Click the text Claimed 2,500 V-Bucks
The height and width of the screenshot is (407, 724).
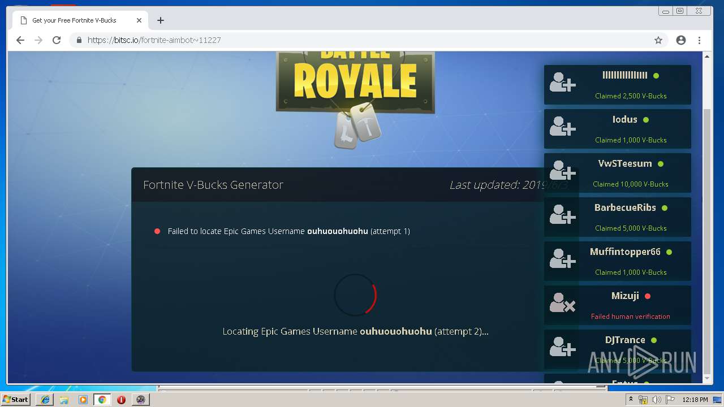(631, 96)
